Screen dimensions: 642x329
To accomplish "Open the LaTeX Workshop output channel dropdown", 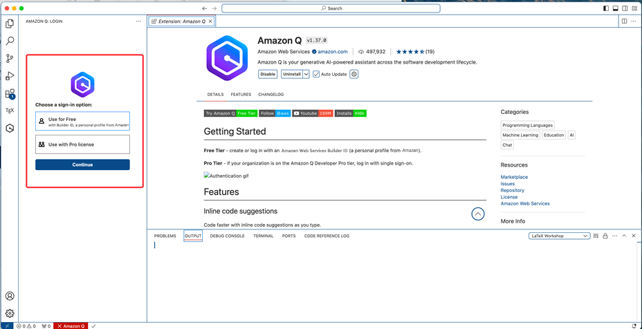I will tap(559, 236).
